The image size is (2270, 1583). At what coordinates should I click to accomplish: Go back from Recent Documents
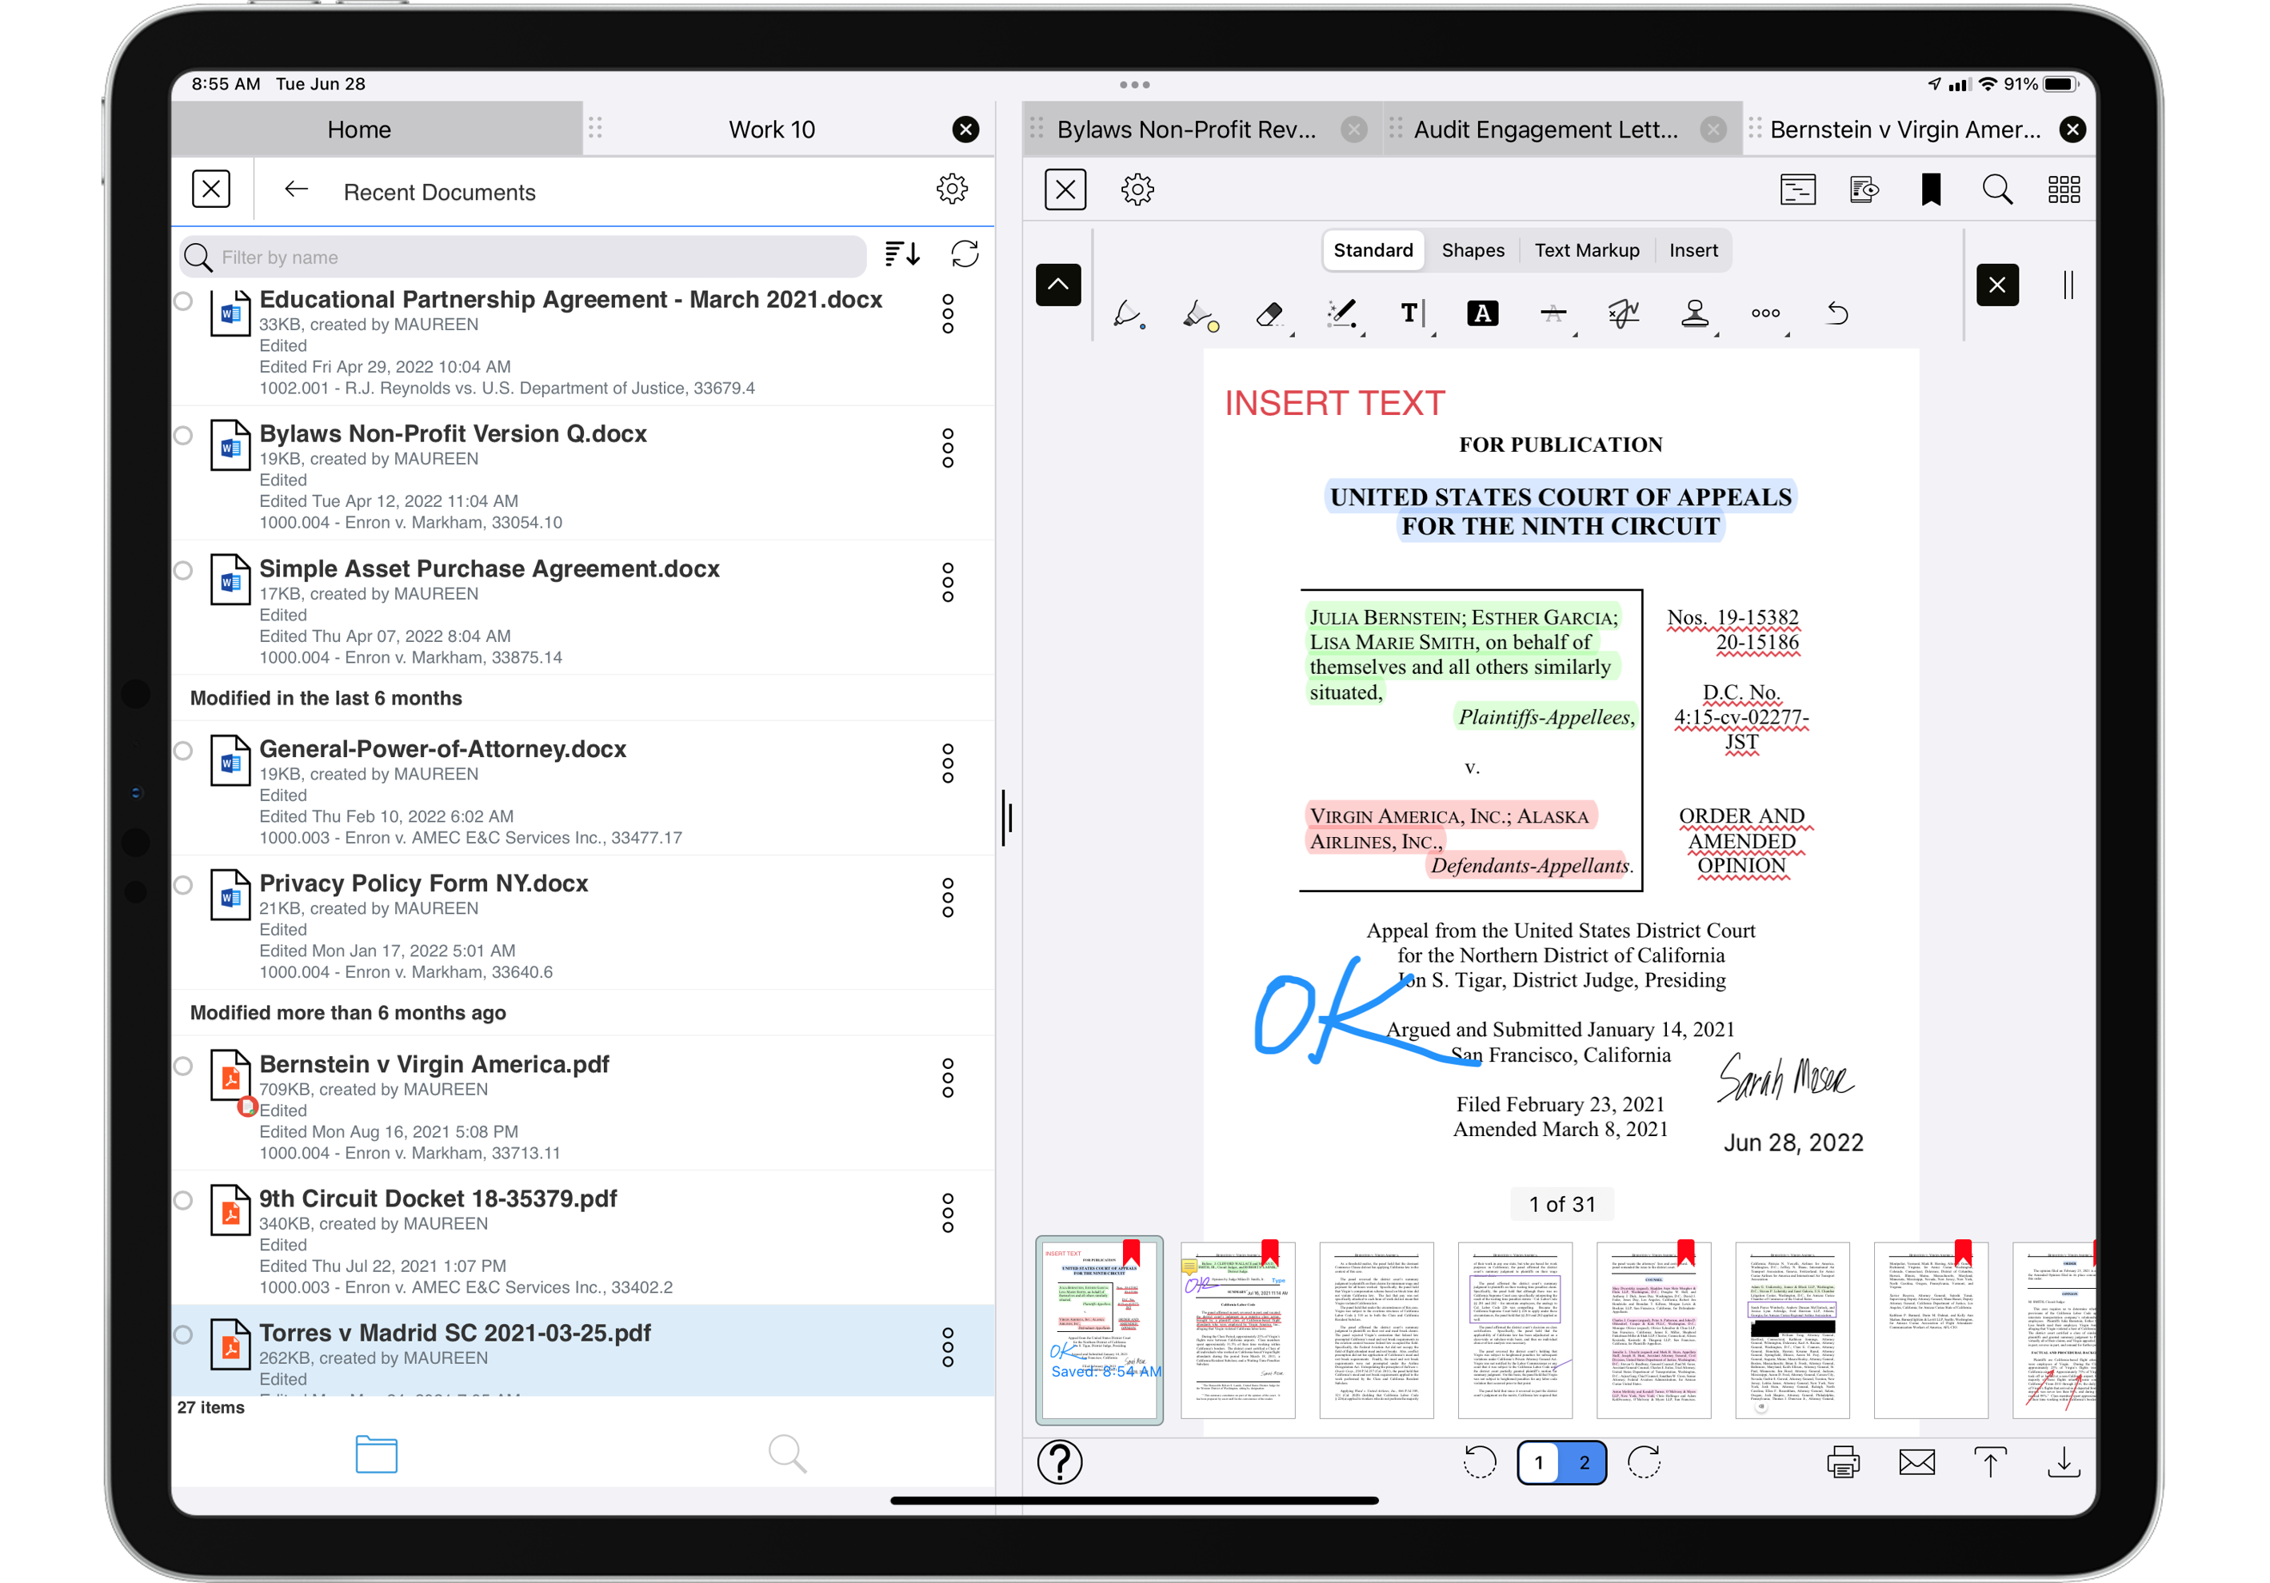click(x=297, y=189)
